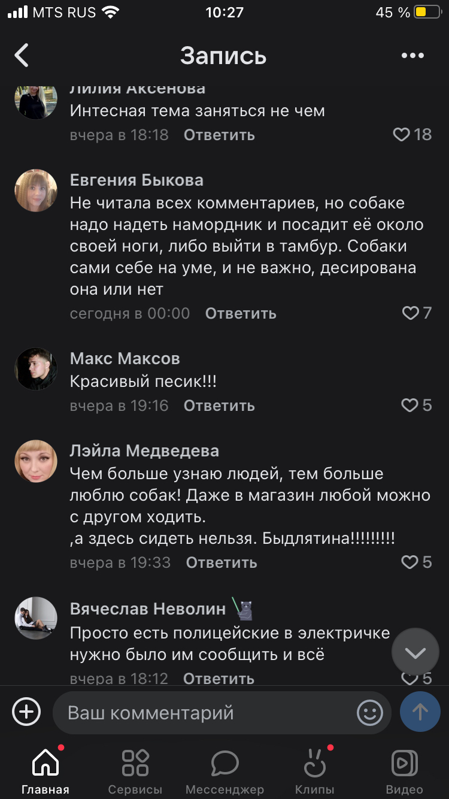Focus the Ваш комментарий input field

tap(204, 713)
